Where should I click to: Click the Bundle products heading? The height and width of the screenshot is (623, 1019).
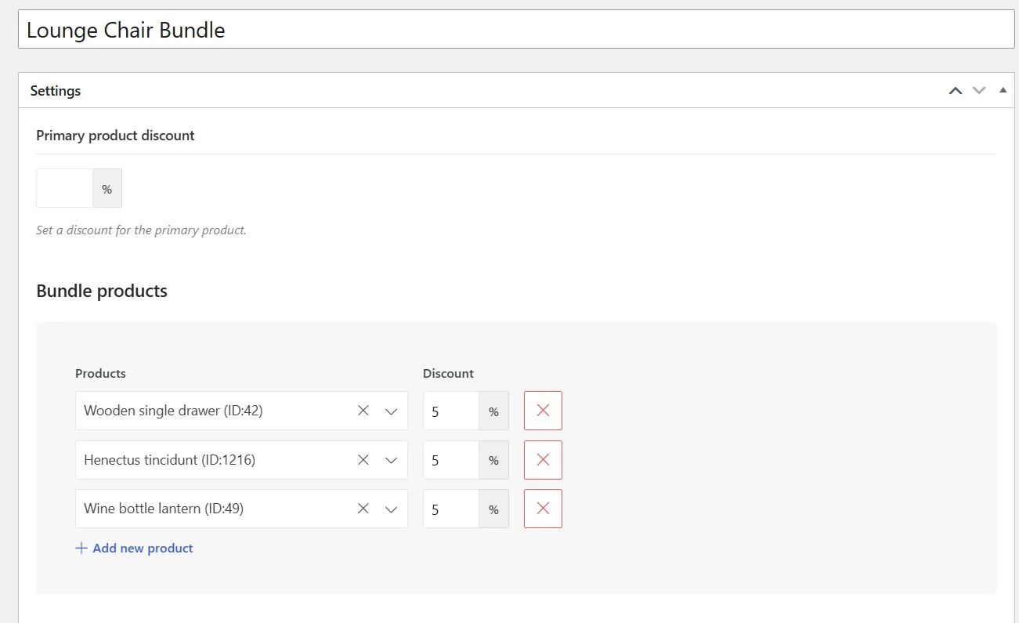[102, 291]
